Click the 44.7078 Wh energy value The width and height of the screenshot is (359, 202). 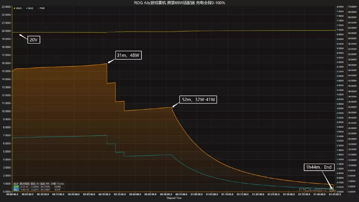[45, 187]
